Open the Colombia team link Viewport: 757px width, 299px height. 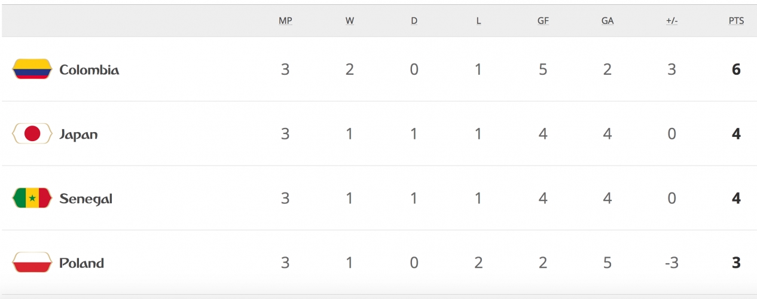click(x=89, y=70)
